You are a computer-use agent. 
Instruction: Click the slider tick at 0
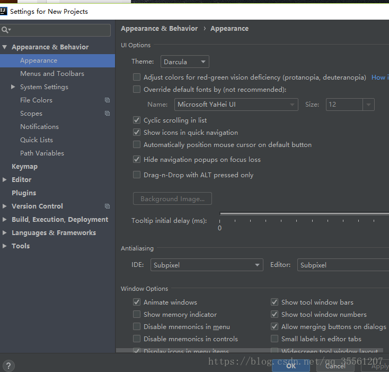pos(219,221)
